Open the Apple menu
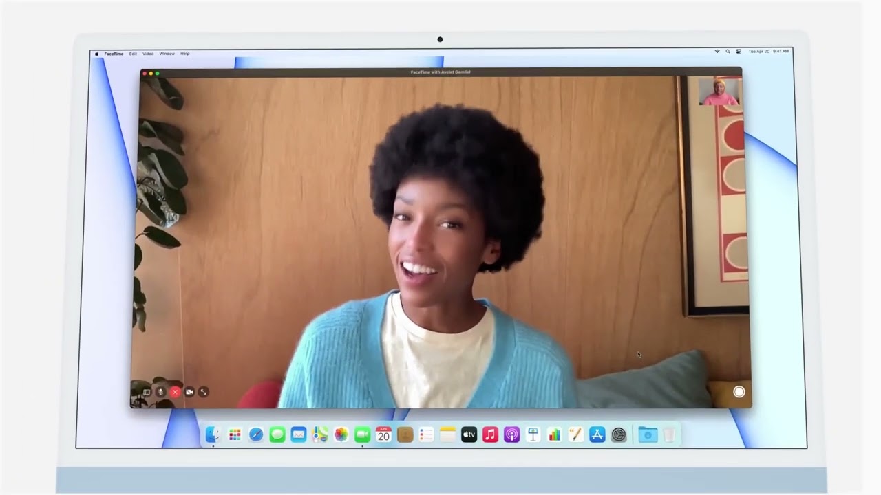881x495 pixels. coord(96,54)
